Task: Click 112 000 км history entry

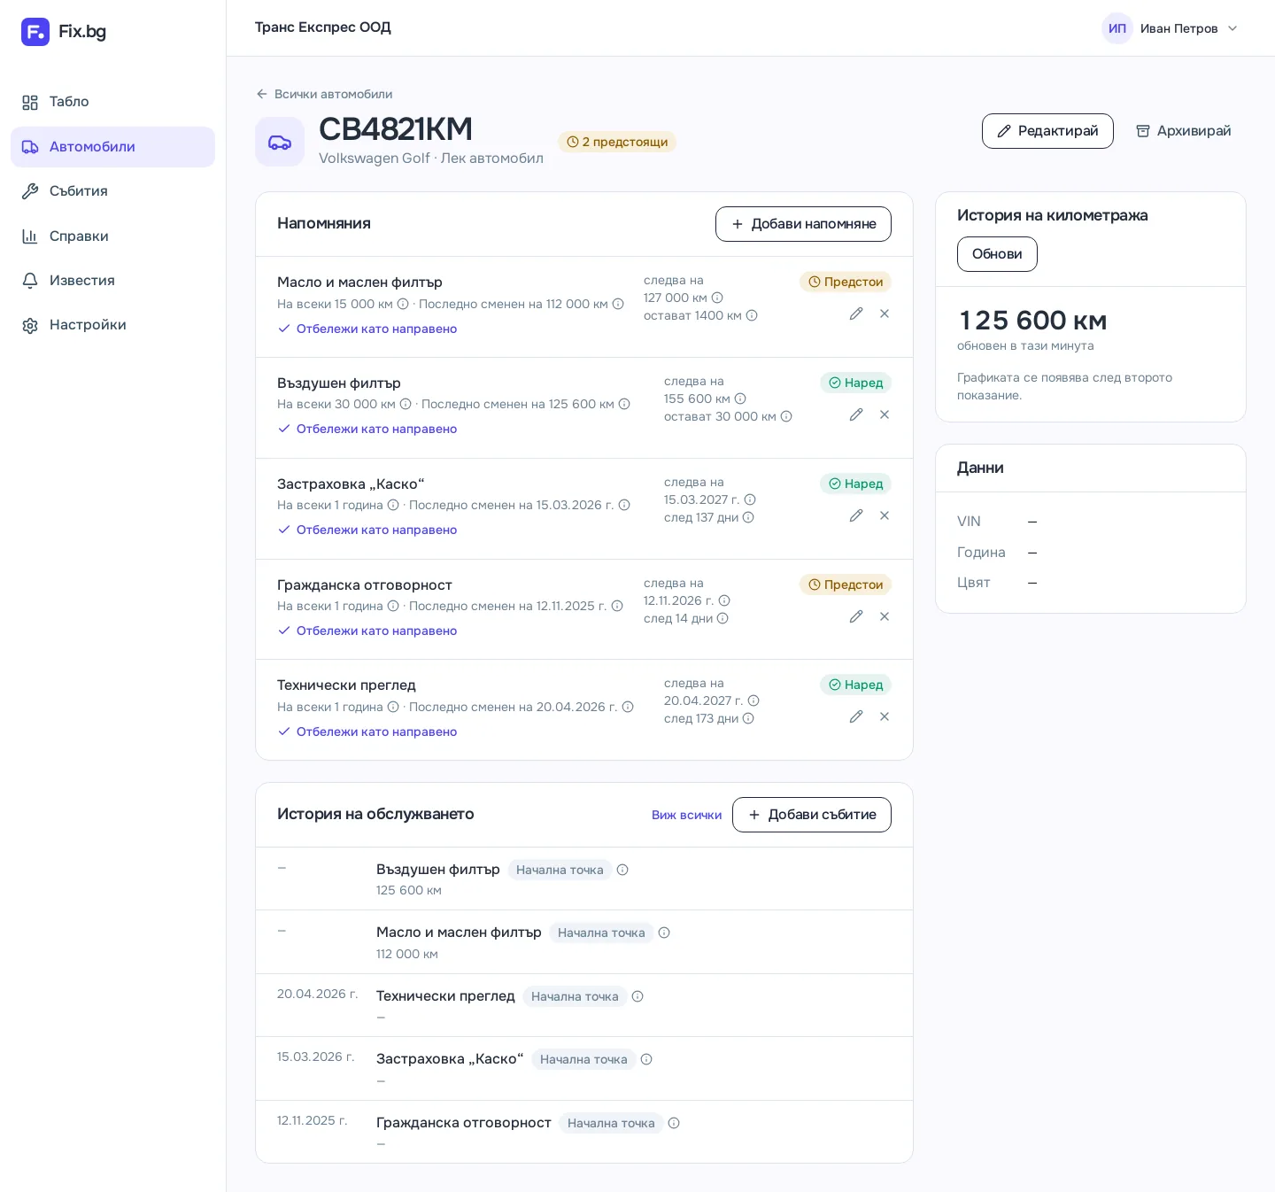Action: tap(407, 954)
